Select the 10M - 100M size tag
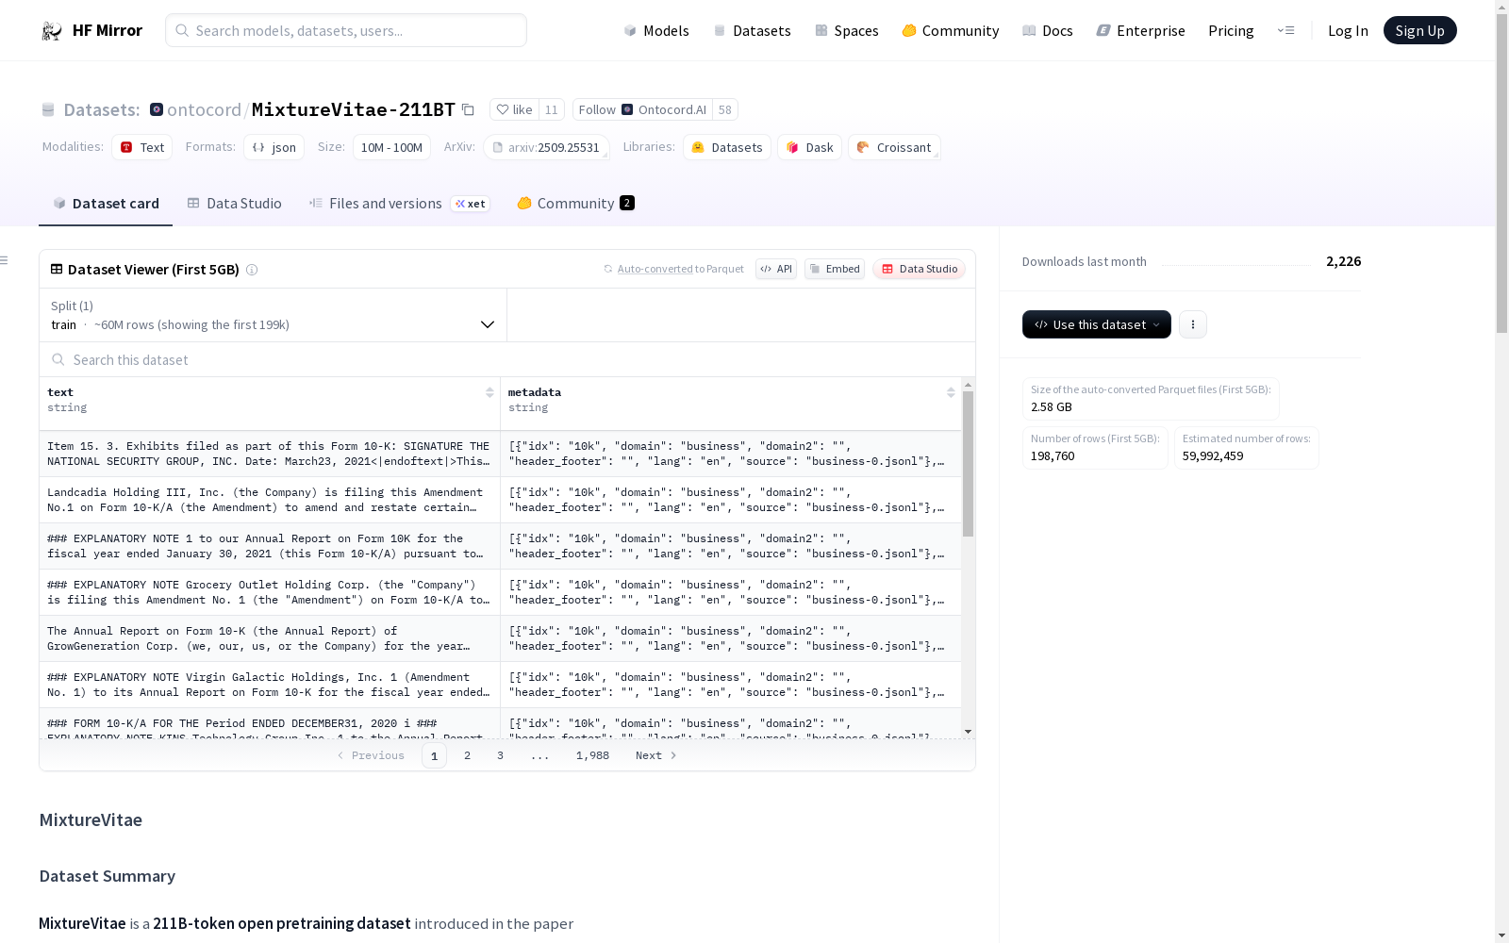 point(391,147)
